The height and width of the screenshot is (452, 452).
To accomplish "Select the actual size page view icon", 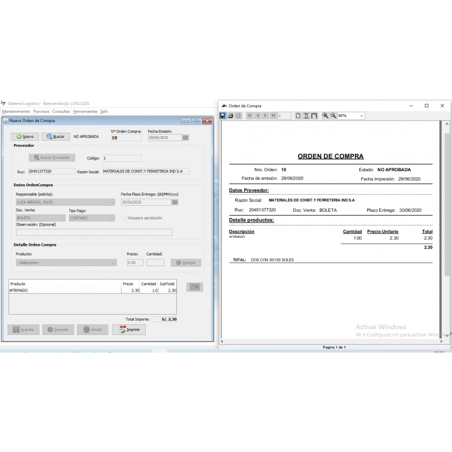I will pyautogui.click(x=299, y=116).
